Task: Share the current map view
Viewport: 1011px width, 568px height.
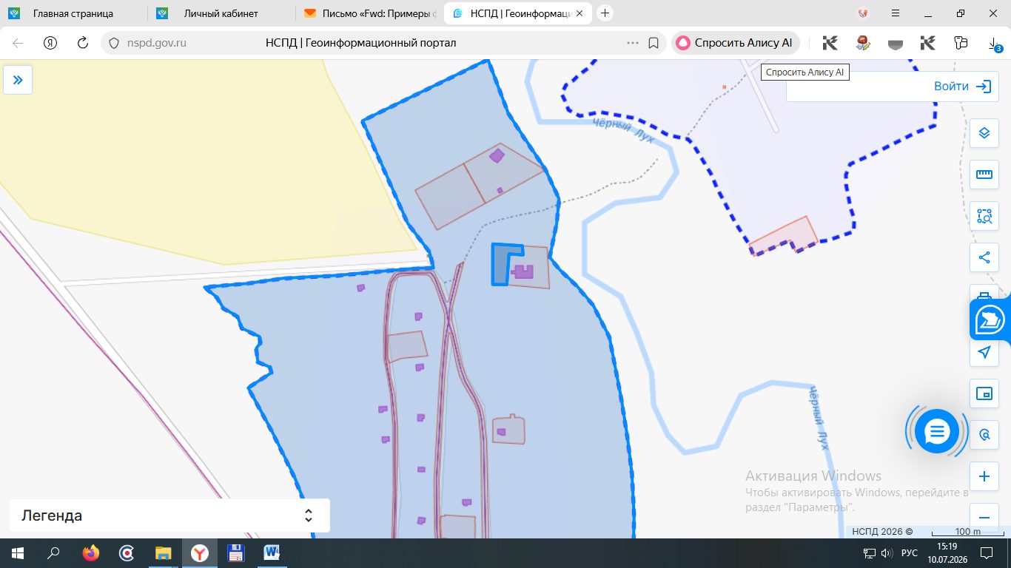Action: pos(984,257)
